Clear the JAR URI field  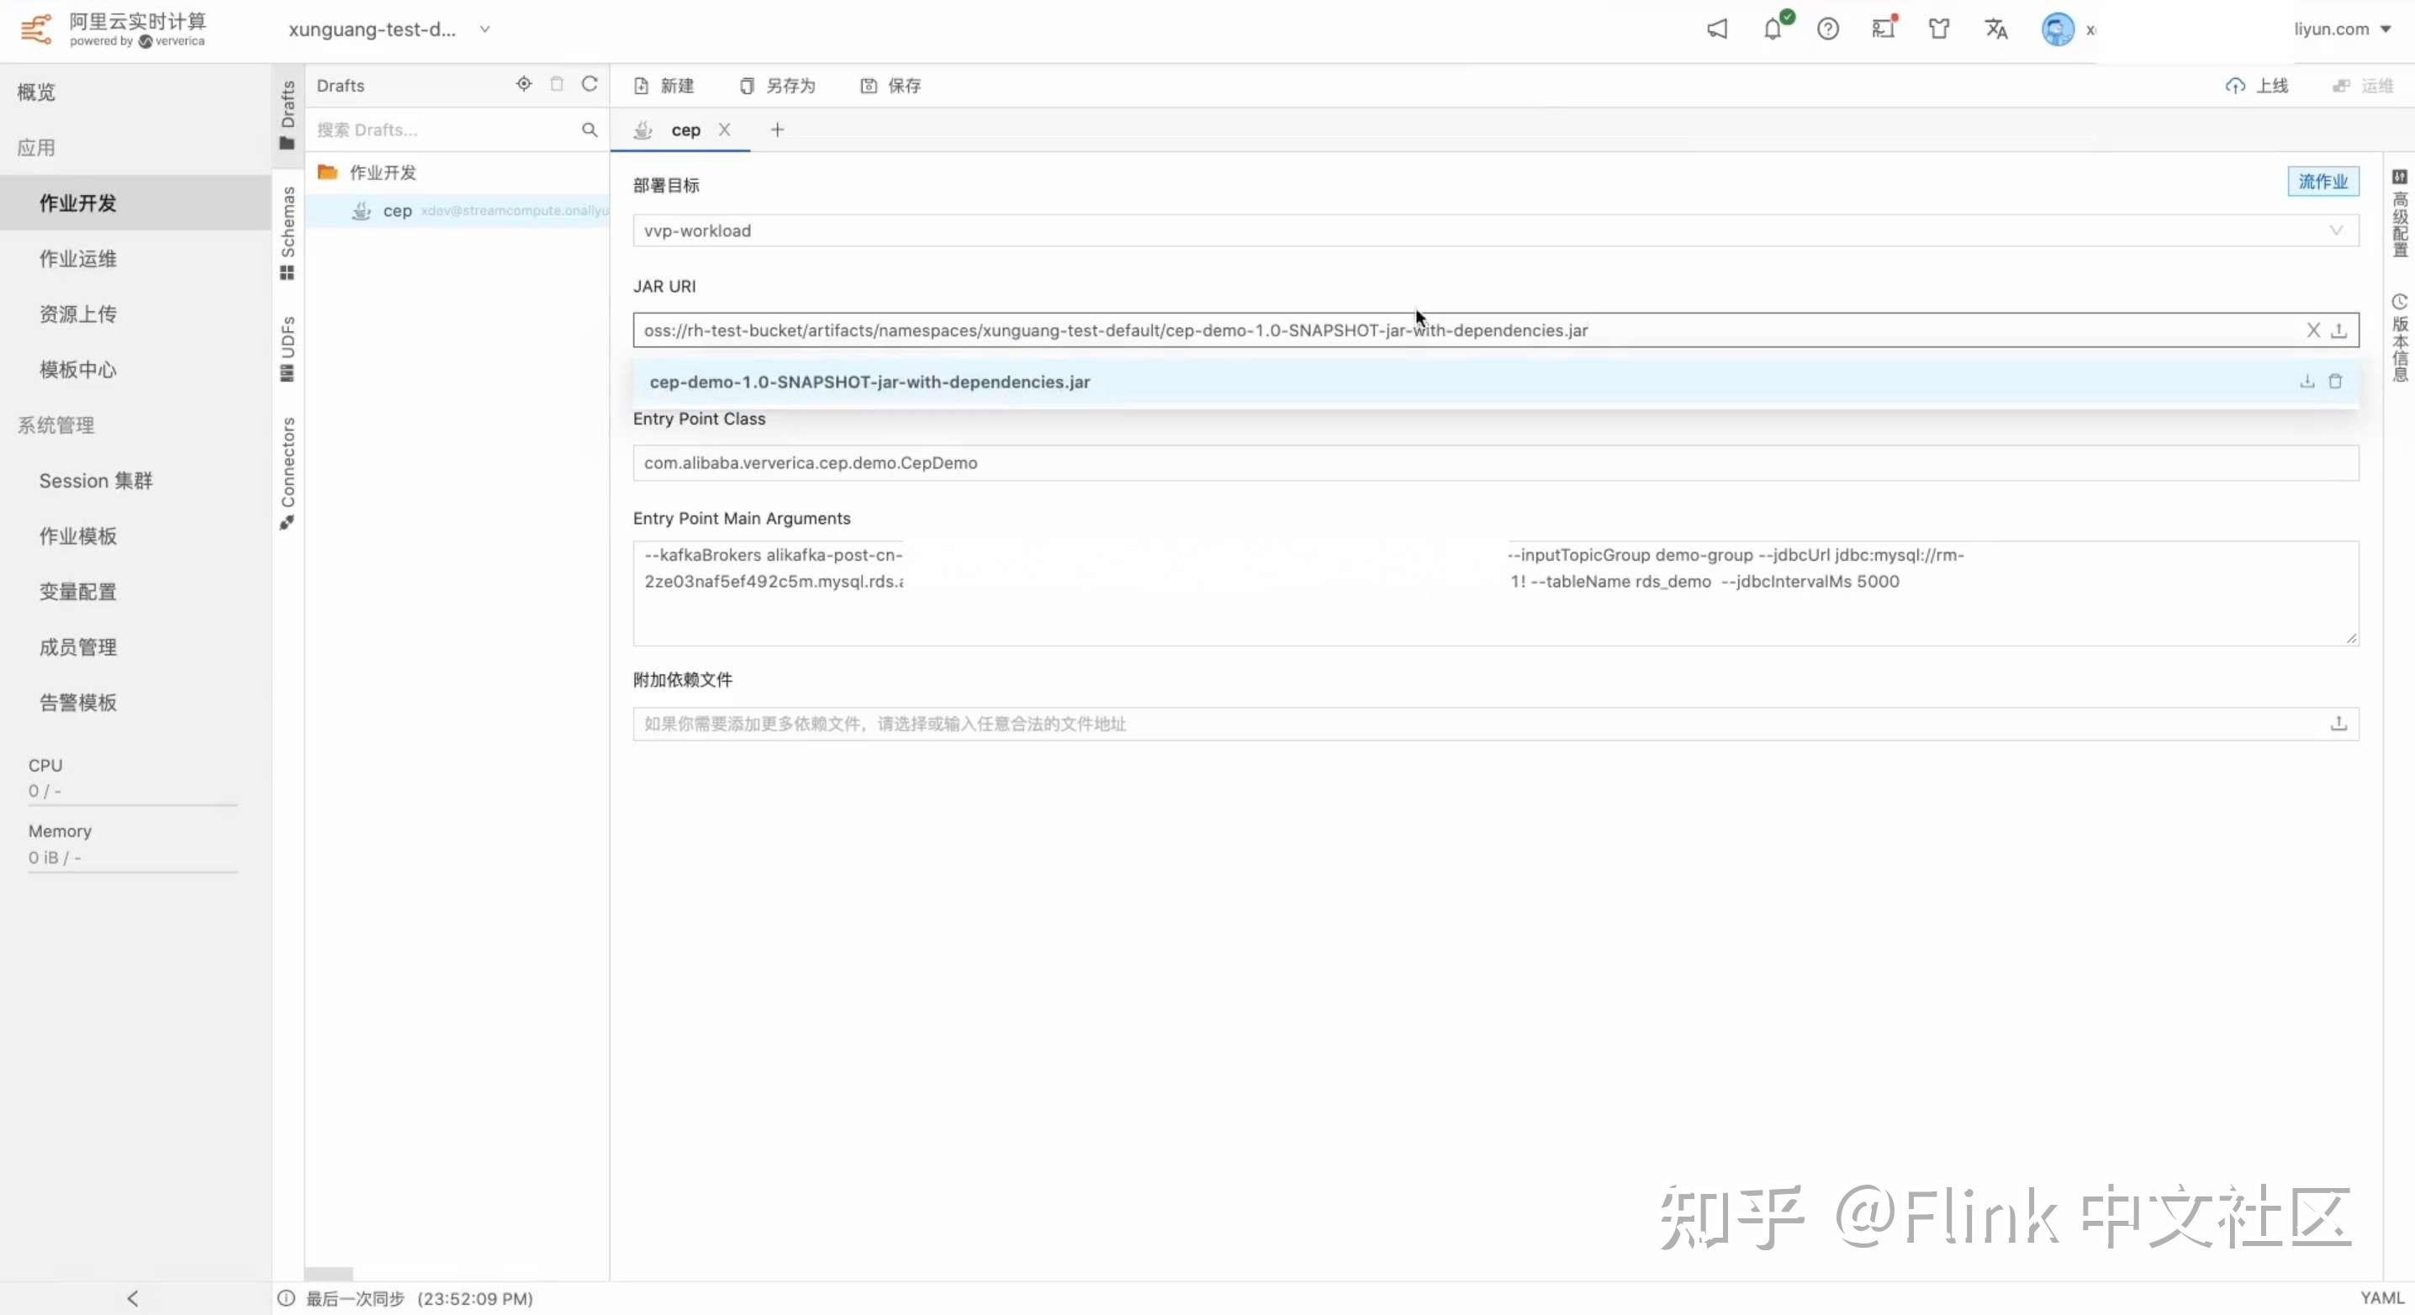[x=2312, y=330]
